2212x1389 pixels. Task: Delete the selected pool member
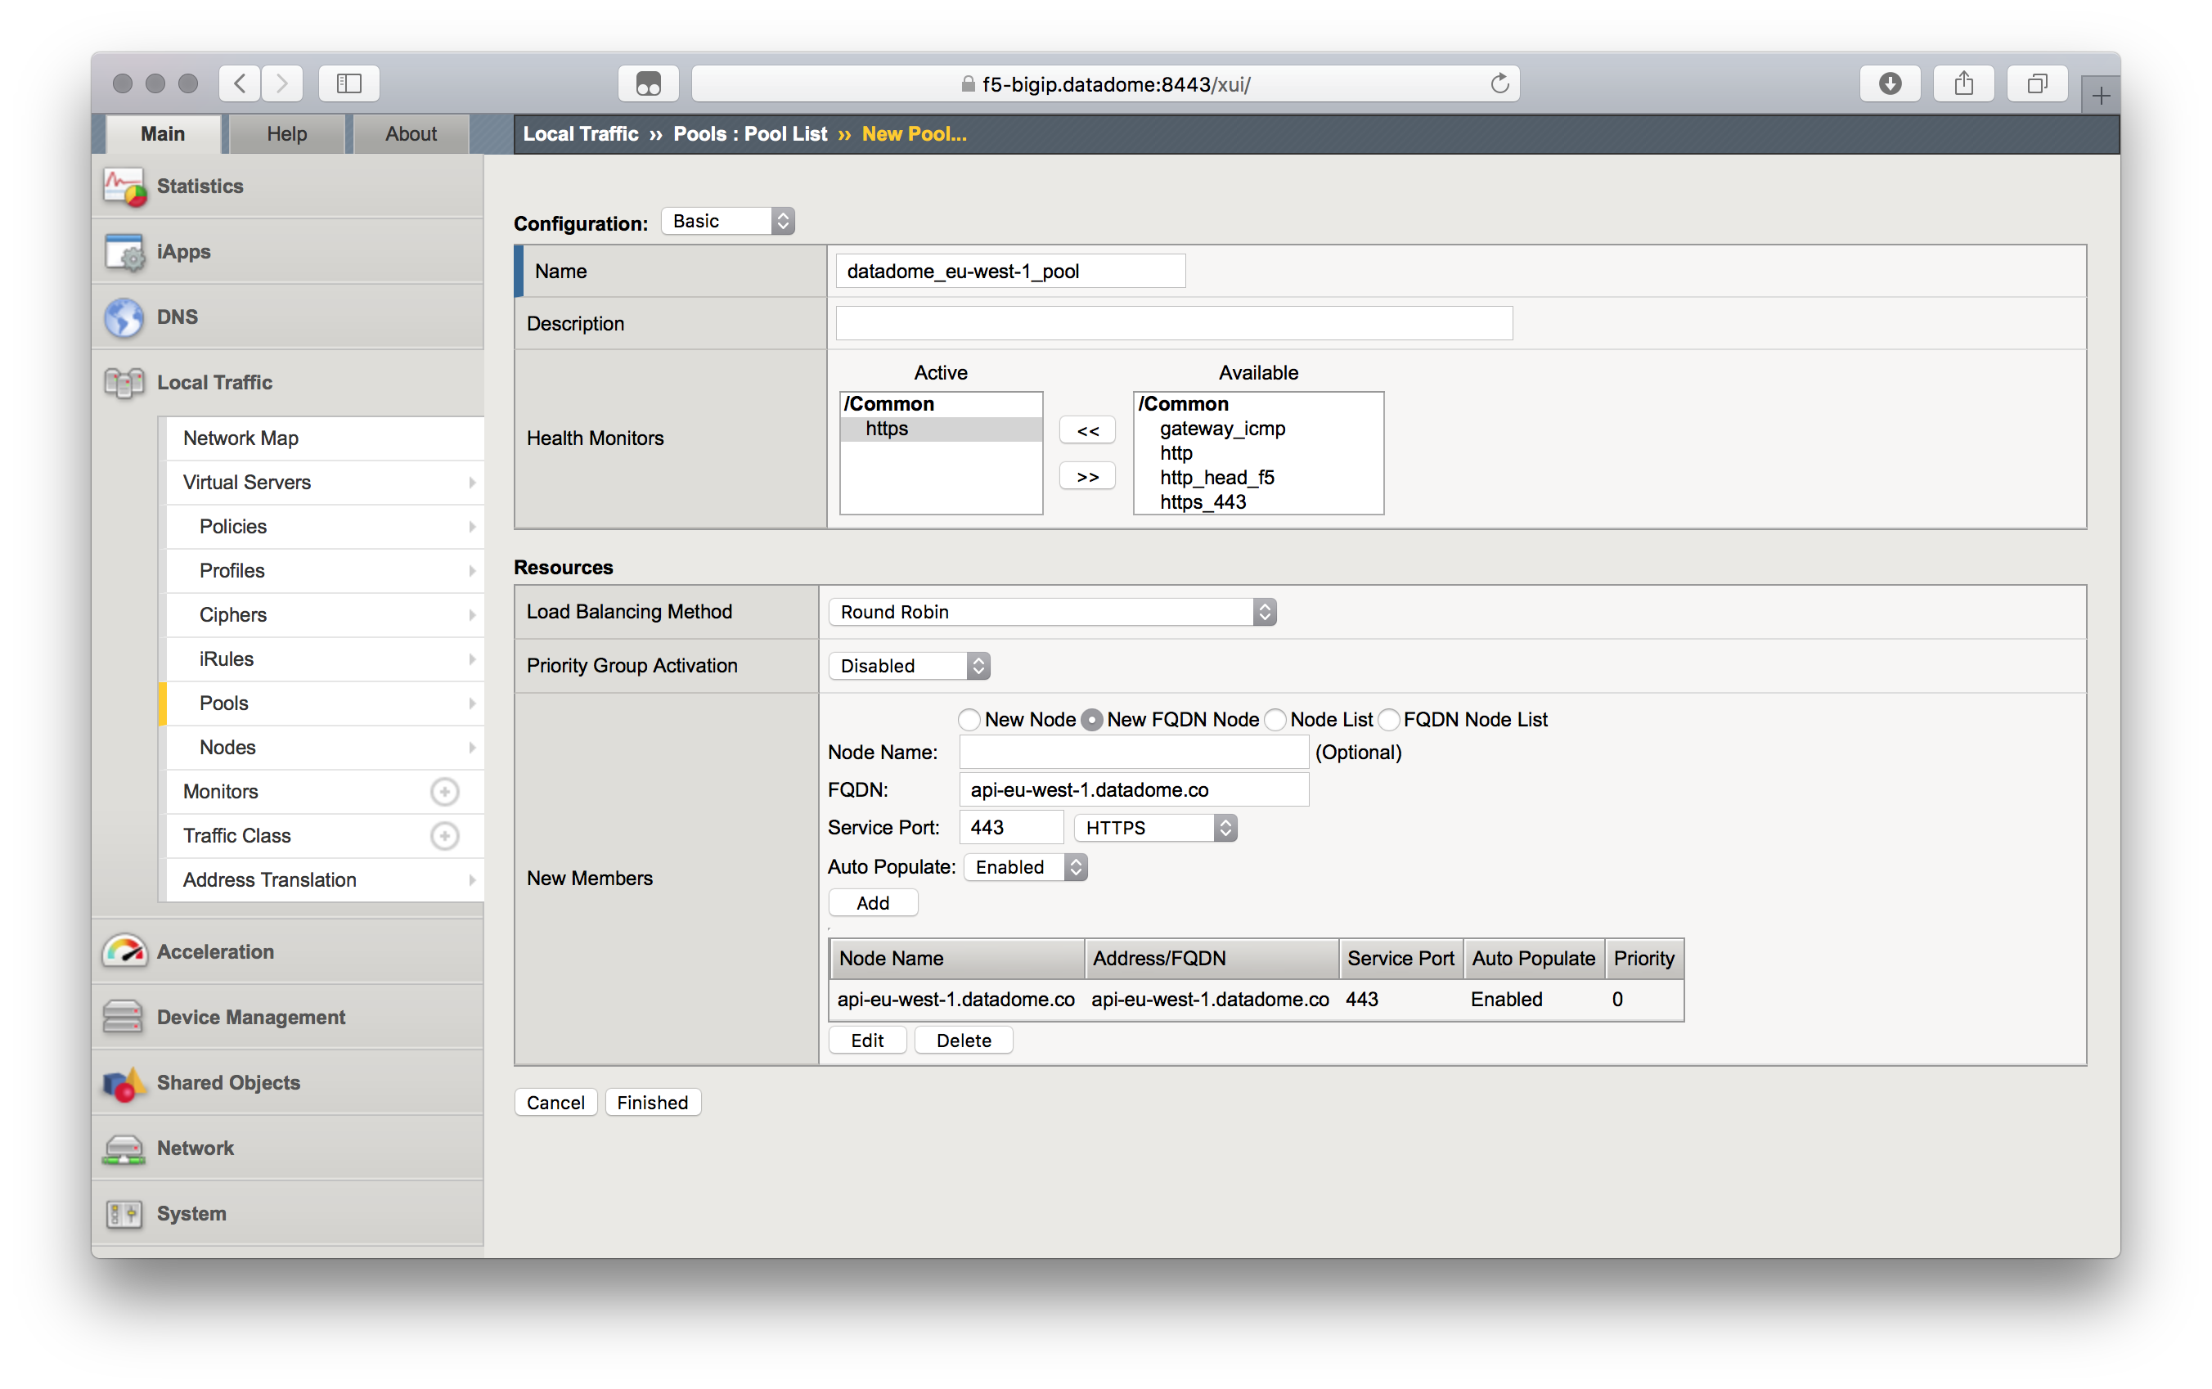[x=964, y=1041]
